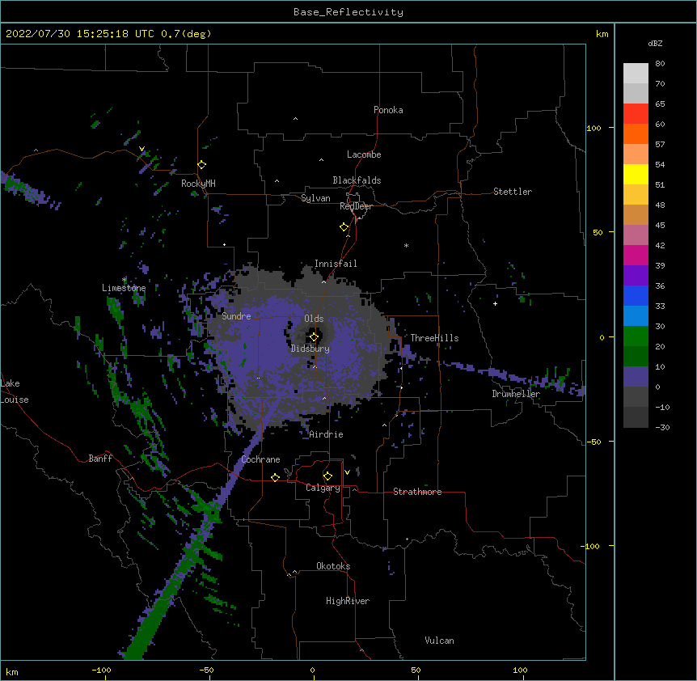
Task: Click the yellow diamond marker south of RedDeer
Action: tap(344, 227)
